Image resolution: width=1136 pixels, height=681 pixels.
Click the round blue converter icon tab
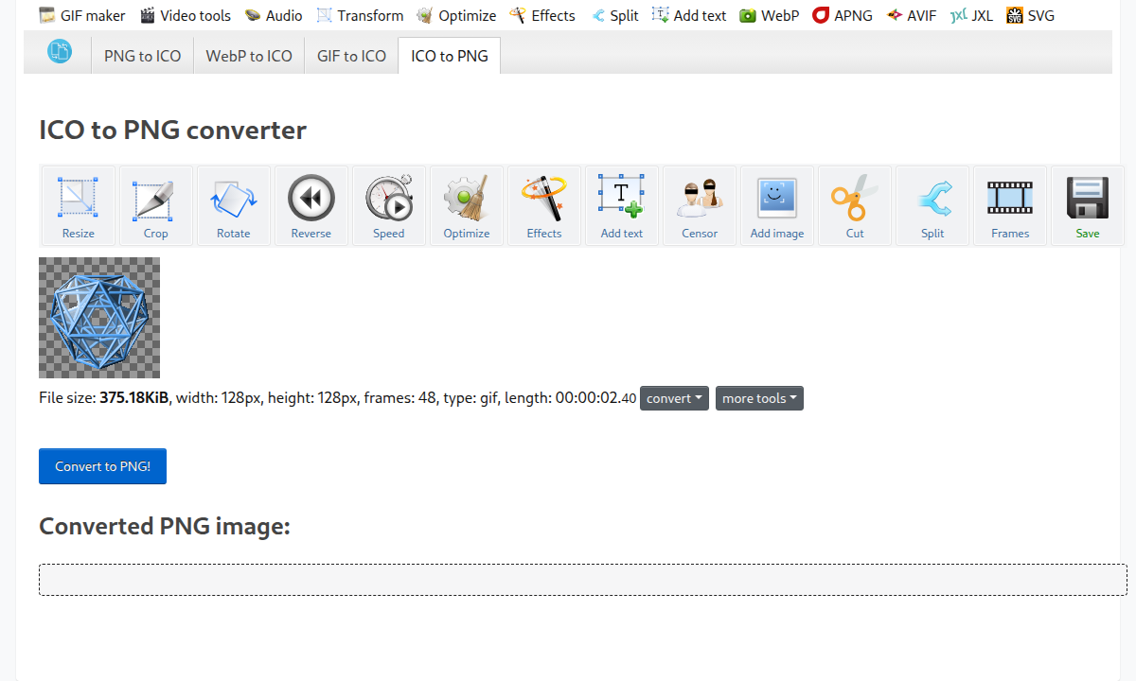pyautogui.click(x=60, y=52)
